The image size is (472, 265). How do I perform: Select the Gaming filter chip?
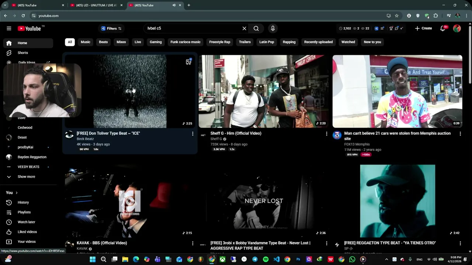(x=156, y=42)
